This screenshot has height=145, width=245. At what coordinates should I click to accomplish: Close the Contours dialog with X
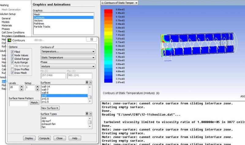click(92, 39)
